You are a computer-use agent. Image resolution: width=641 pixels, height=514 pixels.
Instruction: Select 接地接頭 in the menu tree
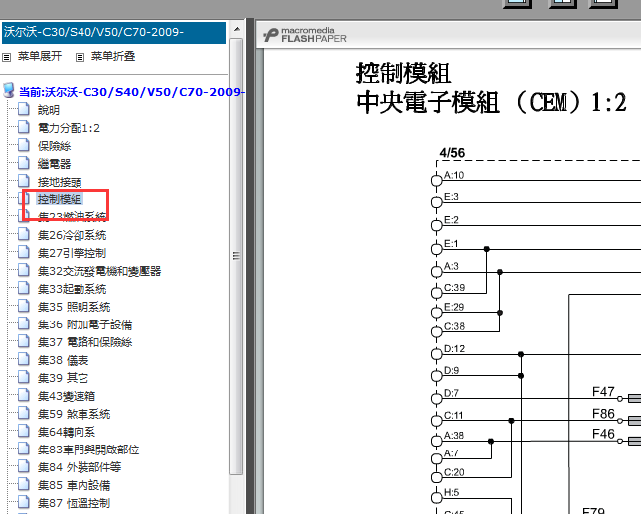coord(60,182)
